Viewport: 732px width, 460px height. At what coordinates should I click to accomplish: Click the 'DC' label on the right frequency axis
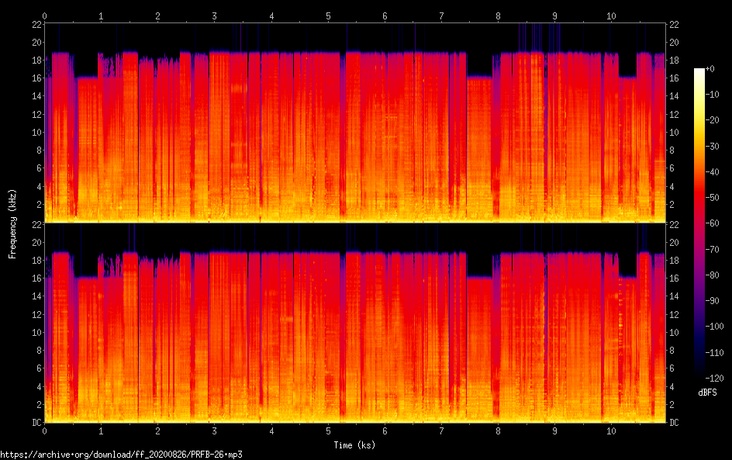coord(674,423)
